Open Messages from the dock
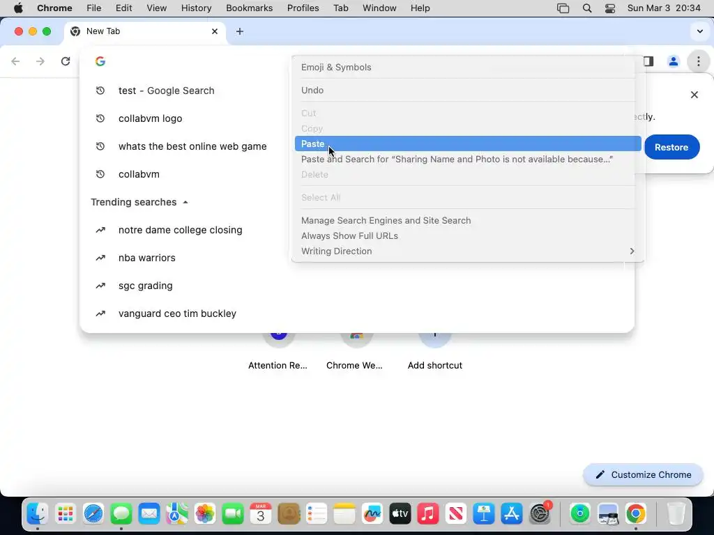 pos(121,513)
